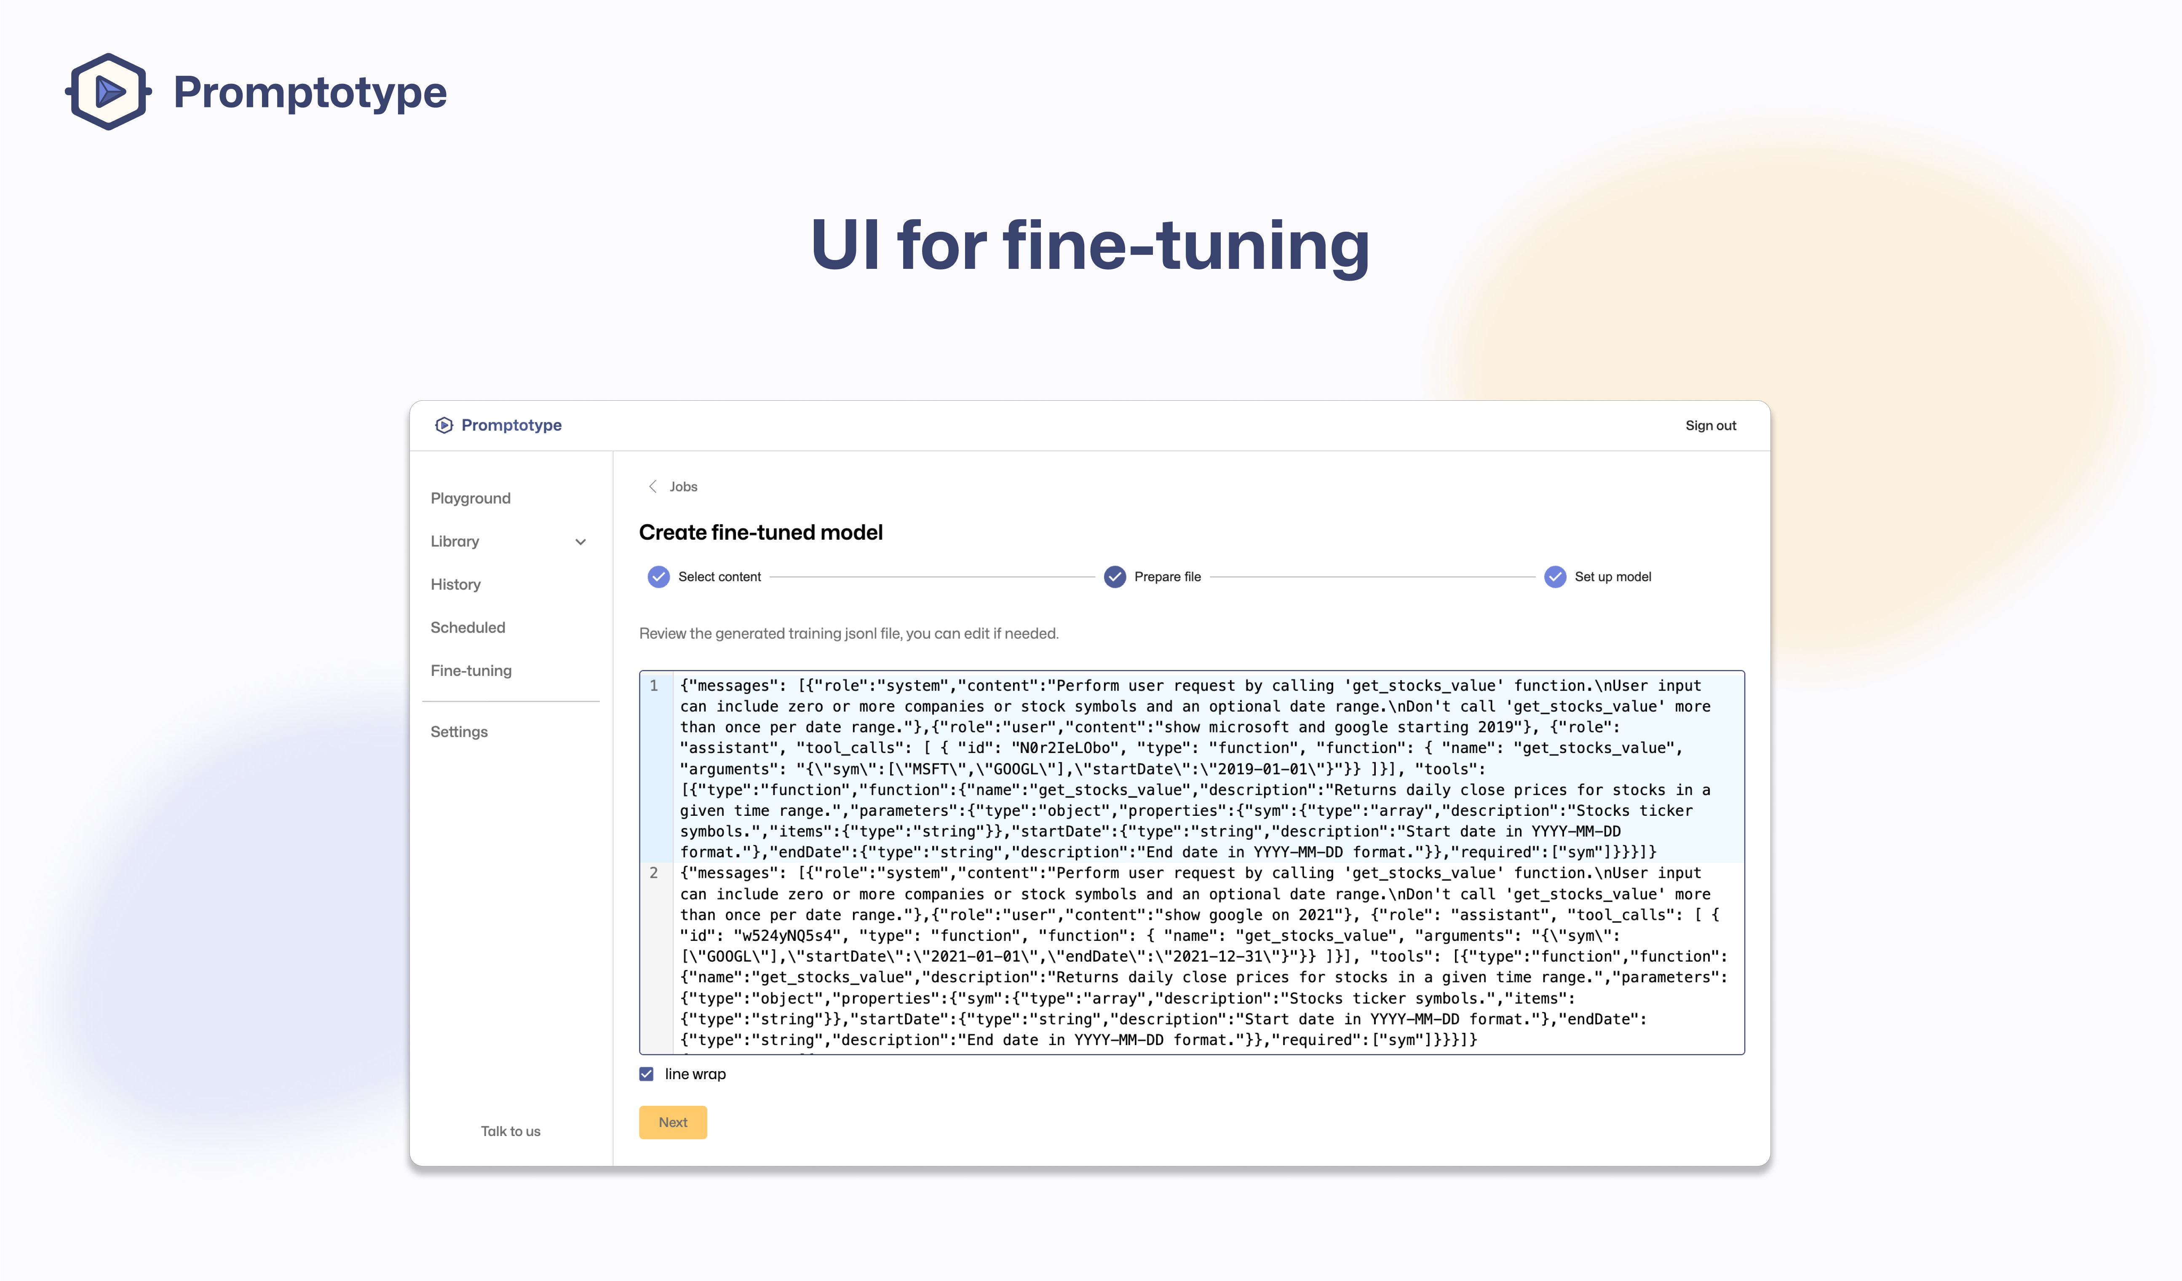The image size is (2182, 1281).
Task: Click the back chevron beside Jobs
Action: pyautogui.click(x=653, y=487)
